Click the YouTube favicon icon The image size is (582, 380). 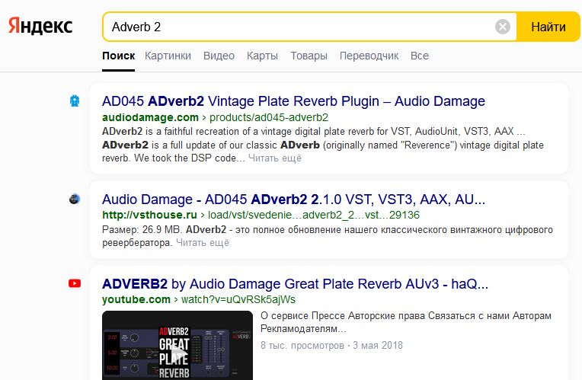[75, 283]
